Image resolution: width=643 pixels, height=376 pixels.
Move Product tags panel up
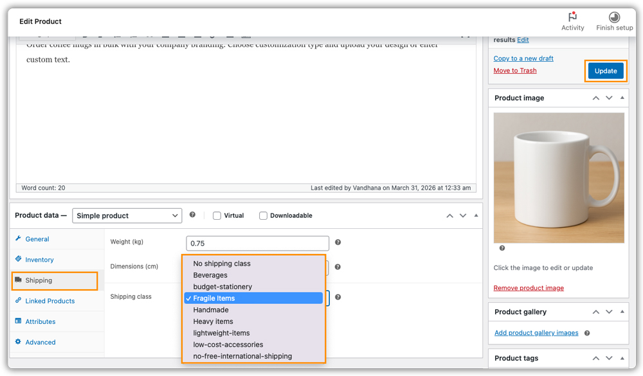coord(596,359)
